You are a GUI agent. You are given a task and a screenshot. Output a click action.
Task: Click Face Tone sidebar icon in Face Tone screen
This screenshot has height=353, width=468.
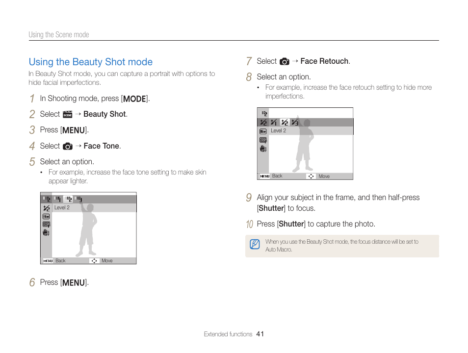tap(46, 199)
